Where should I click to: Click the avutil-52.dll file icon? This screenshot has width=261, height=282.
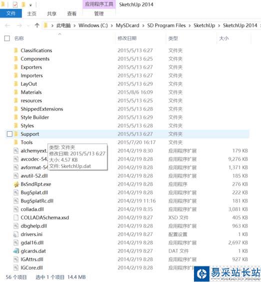tap(16, 176)
